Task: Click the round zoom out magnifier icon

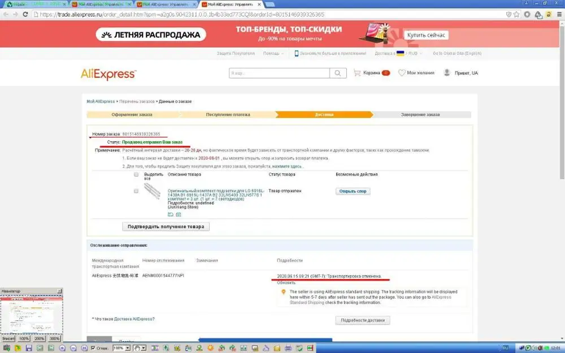Action: pyautogui.click(x=73, y=348)
